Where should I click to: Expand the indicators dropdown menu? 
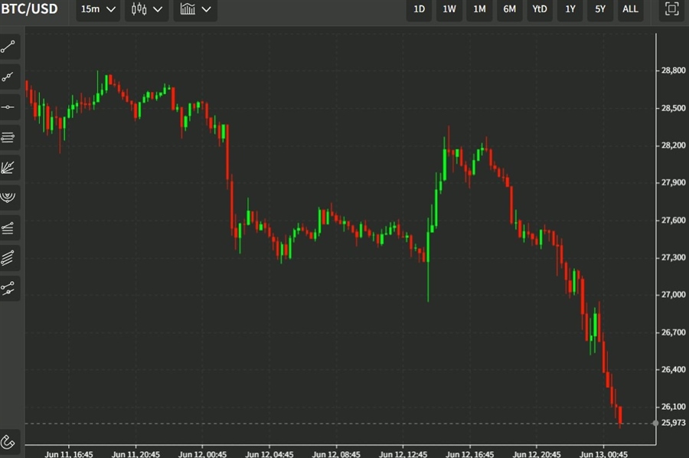(195, 9)
